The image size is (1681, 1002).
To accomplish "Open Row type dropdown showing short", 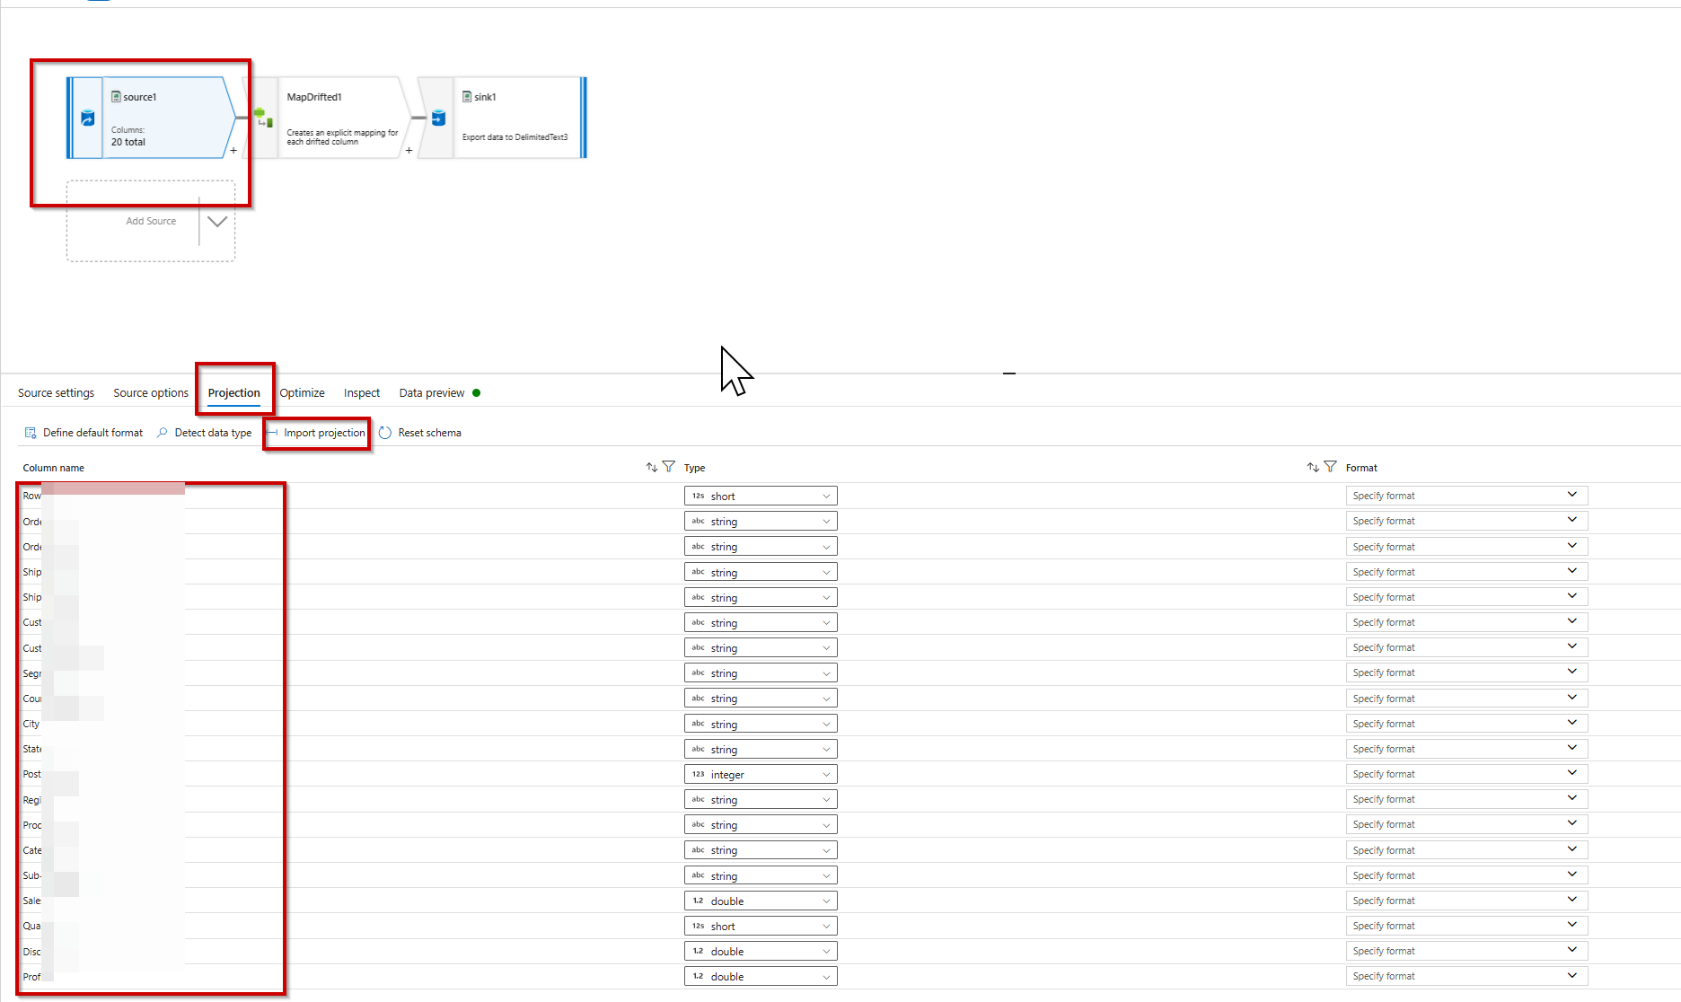I will point(761,496).
